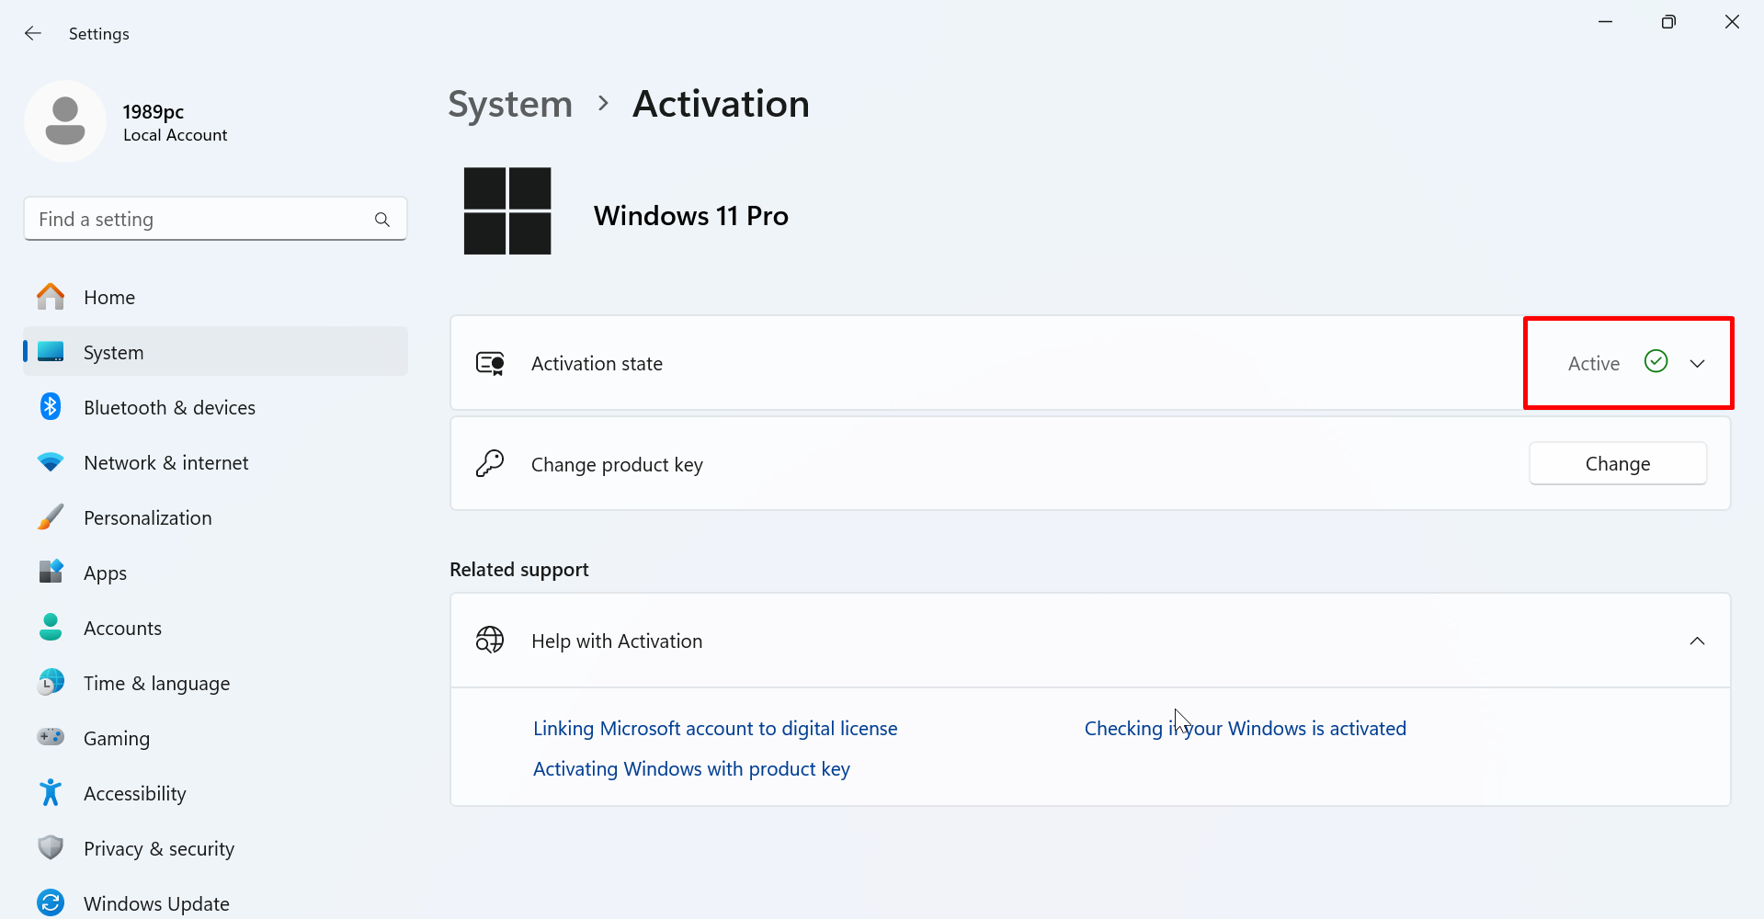Image resolution: width=1764 pixels, height=919 pixels.
Task: Open Checking if your Windows is activated
Action: 1246,728
